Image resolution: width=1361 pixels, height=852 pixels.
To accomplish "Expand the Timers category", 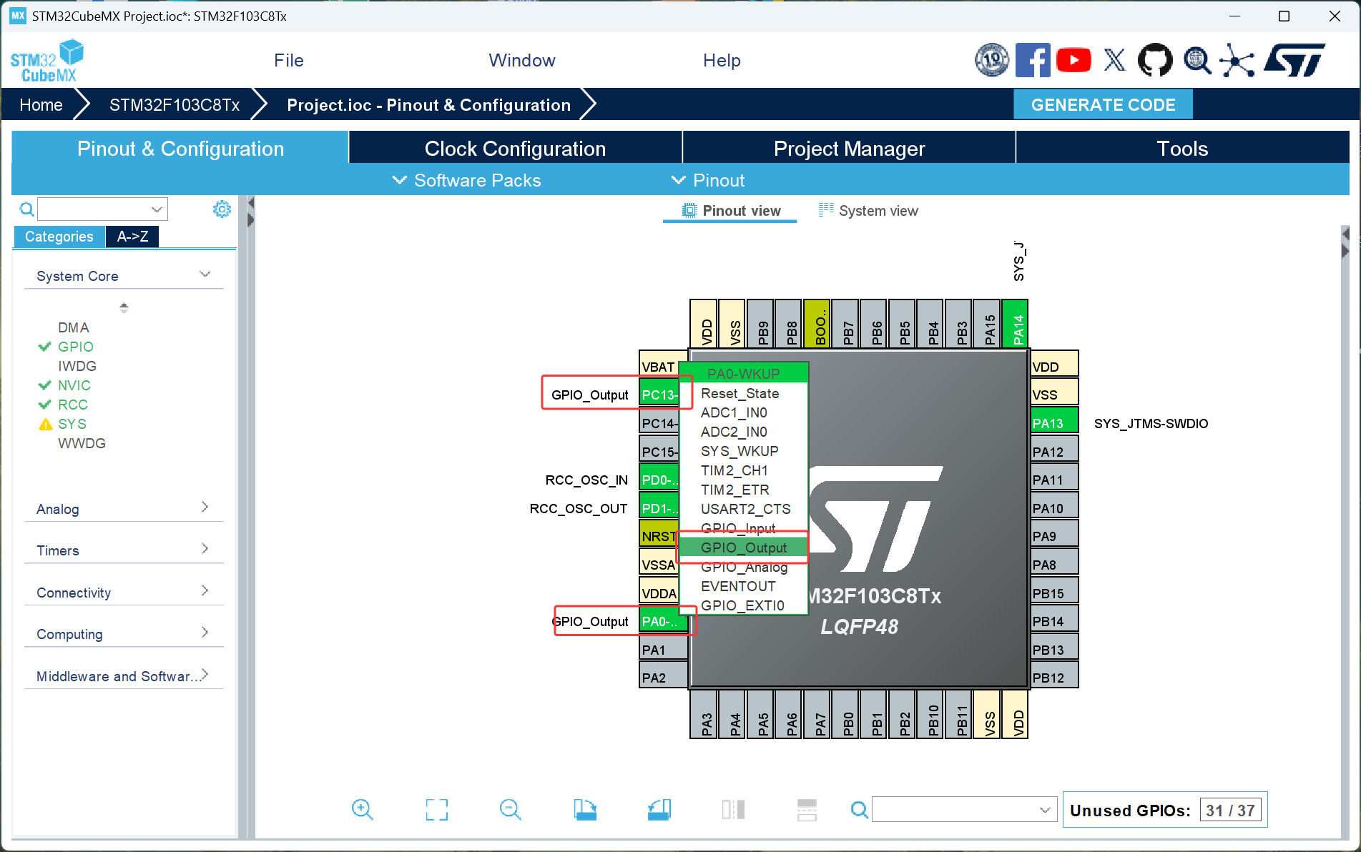I will 124,550.
